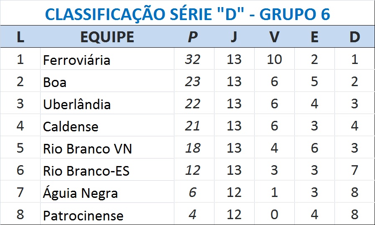The width and height of the screenshot is (375, 225).
Task: Select the Patrocinense team cell
Action: (x=83, y=215)
